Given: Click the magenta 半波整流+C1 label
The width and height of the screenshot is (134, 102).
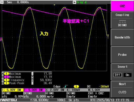Looking at the screenshot, I should point(76,21).
